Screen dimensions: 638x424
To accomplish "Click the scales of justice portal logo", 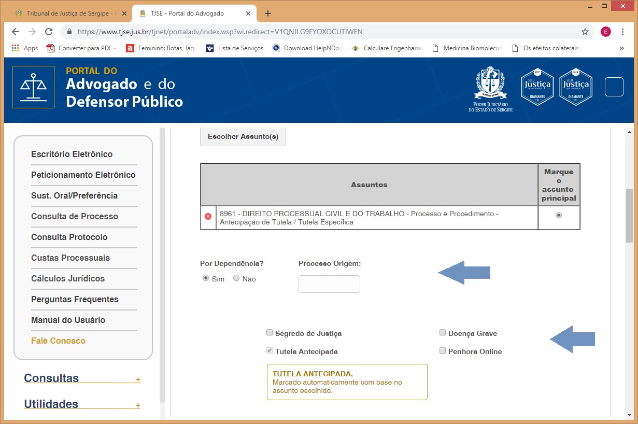I will pos(33,87).
